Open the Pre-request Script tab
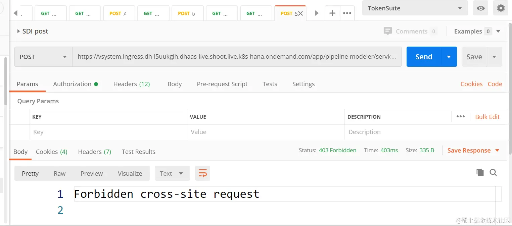 [x=222, y=84]
